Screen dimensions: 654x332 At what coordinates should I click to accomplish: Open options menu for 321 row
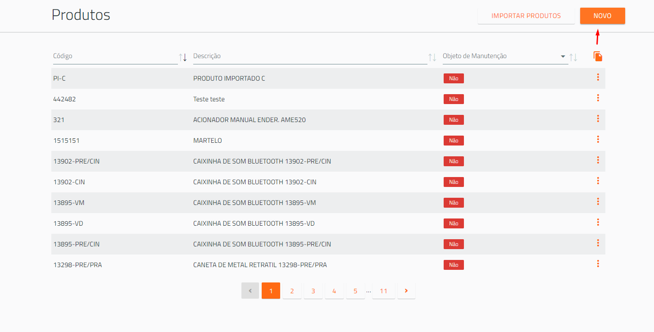pos(598,119)
